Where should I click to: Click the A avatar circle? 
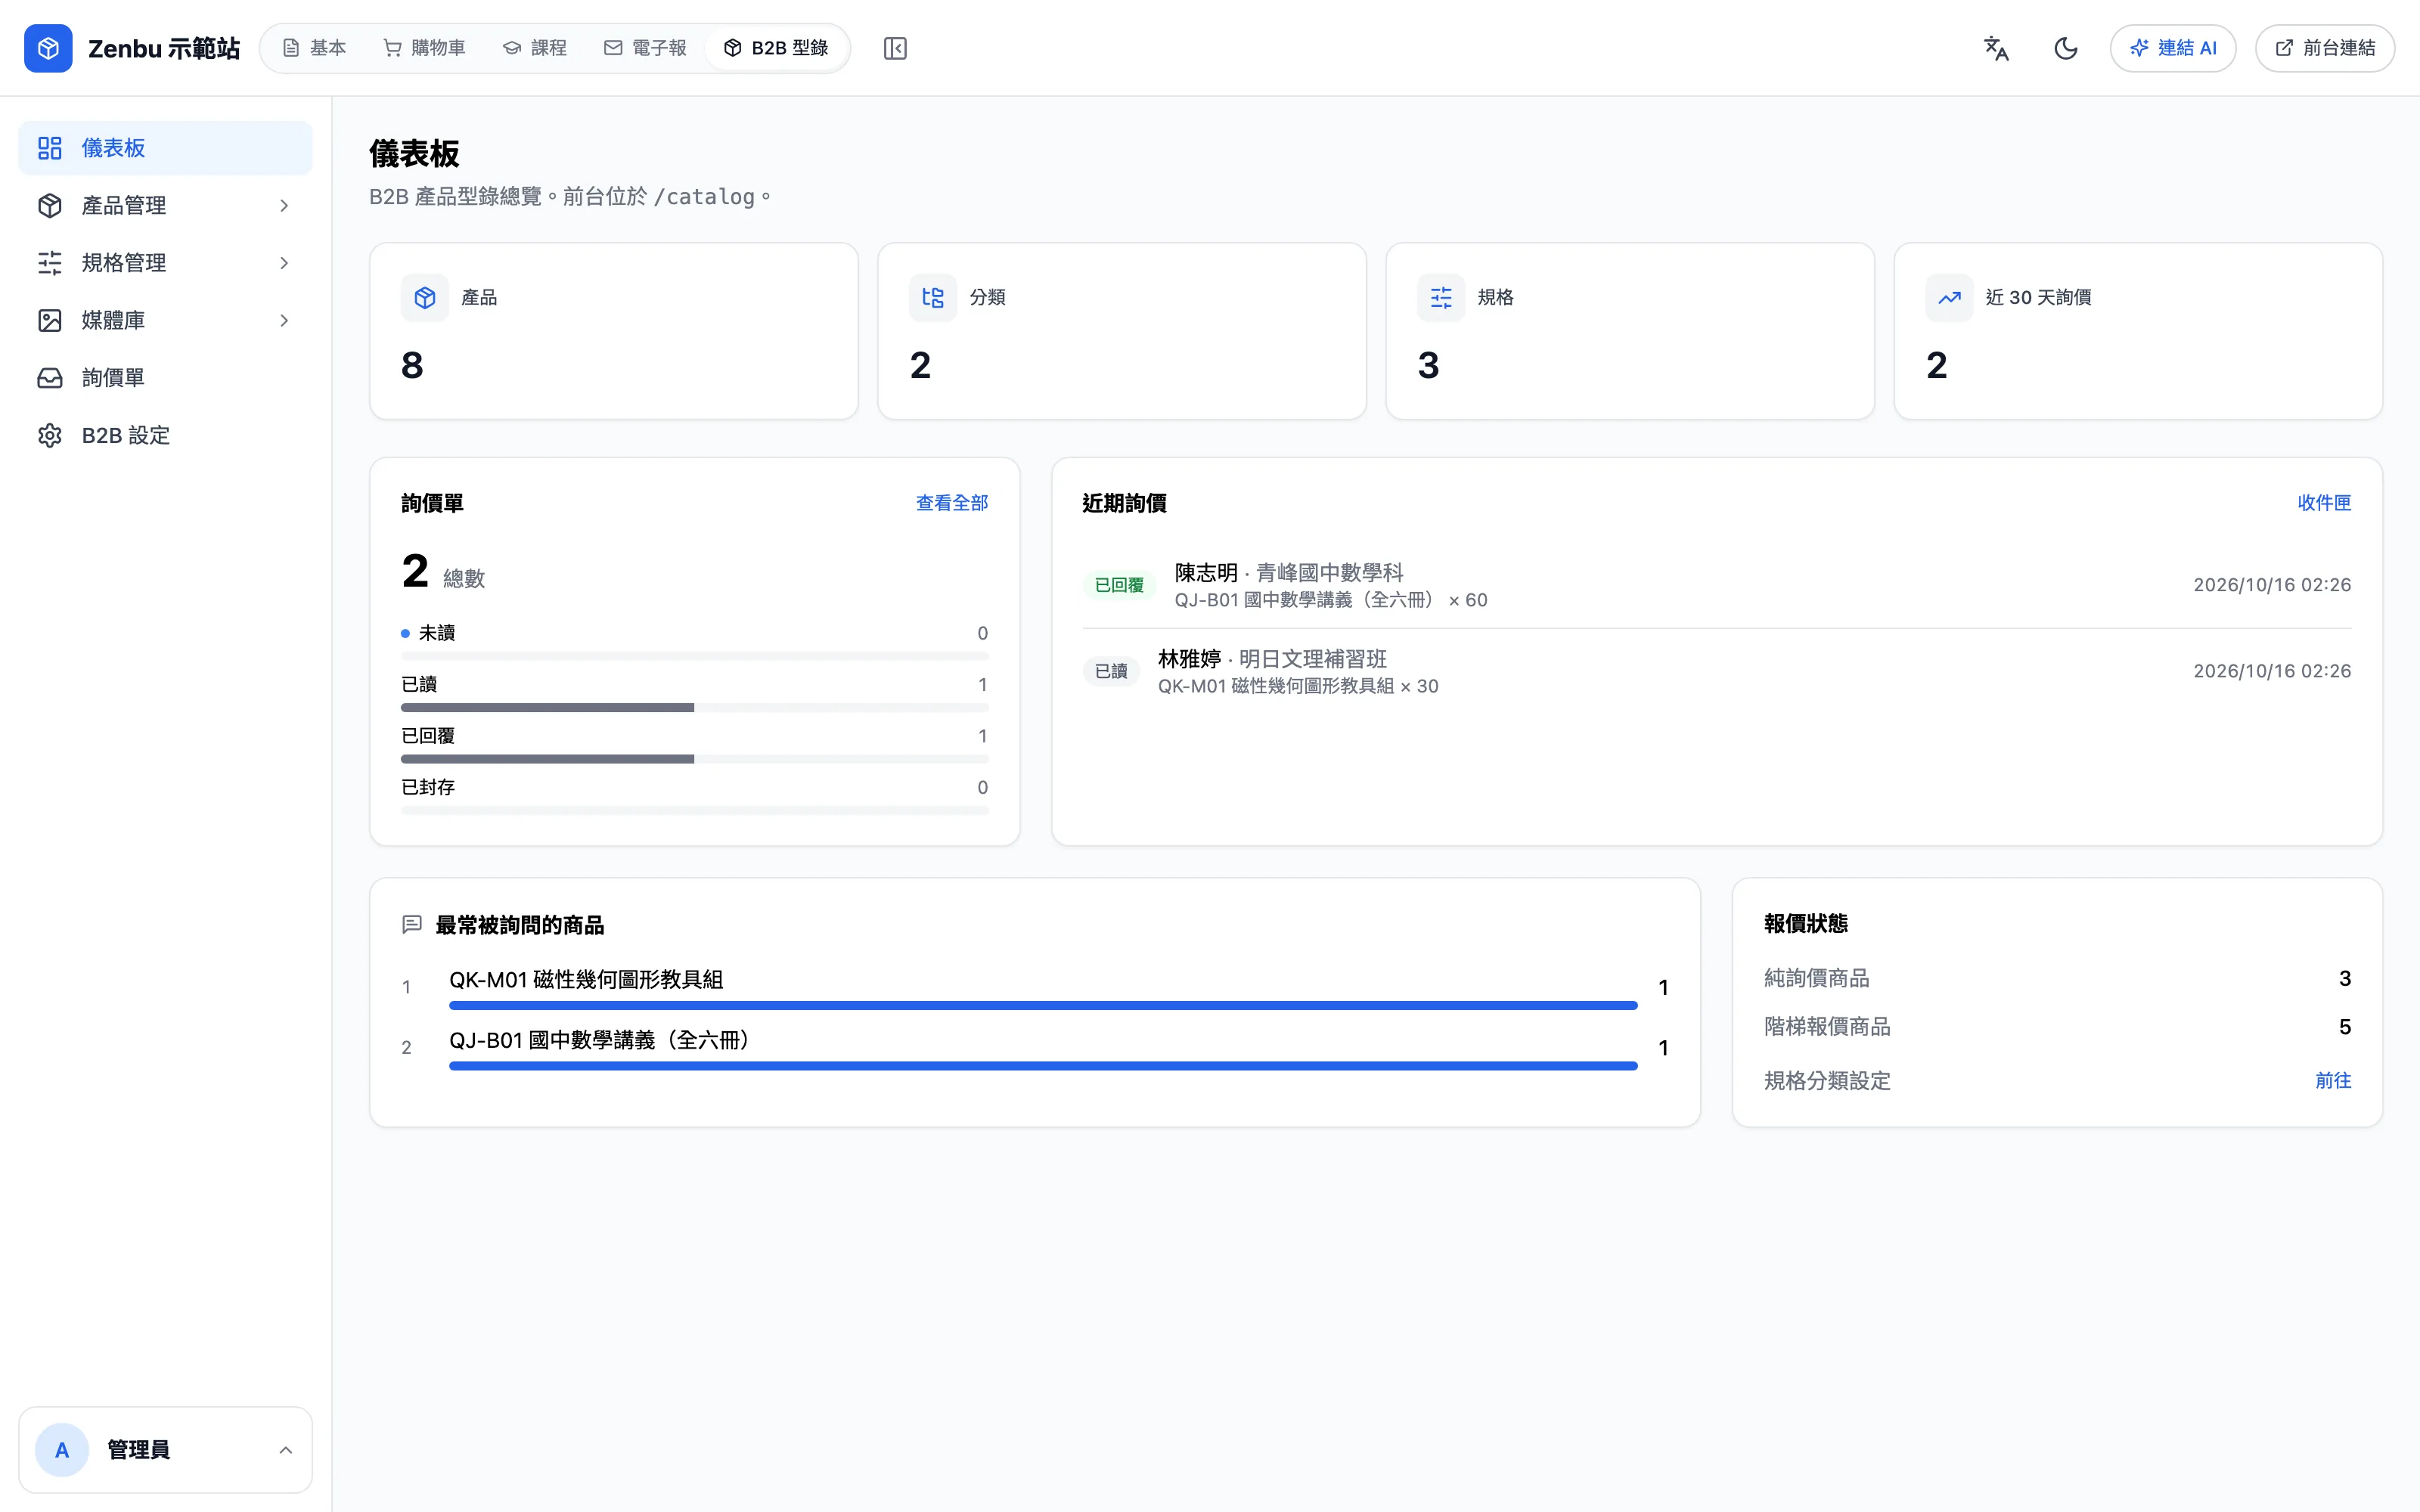coord(62,1450)
